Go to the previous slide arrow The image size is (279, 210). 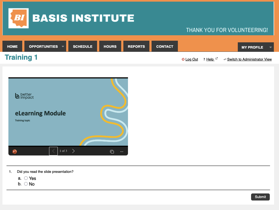click(x=53, y=151)
